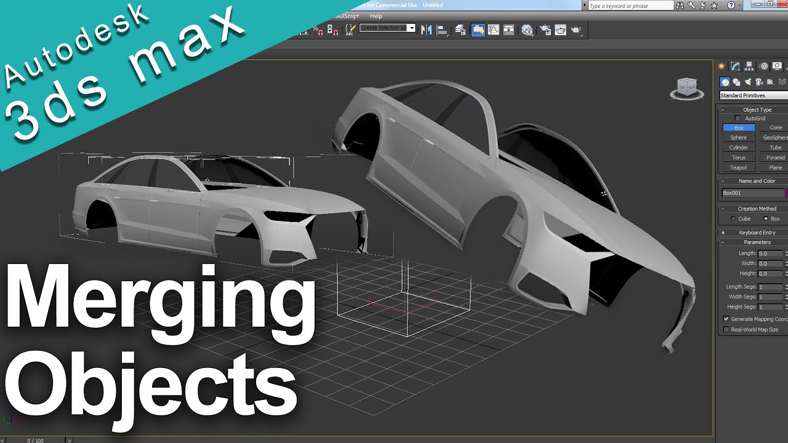Open the Curve Editor icon
The height and width of the screenshot is (443, 788).
pos(494,30)
